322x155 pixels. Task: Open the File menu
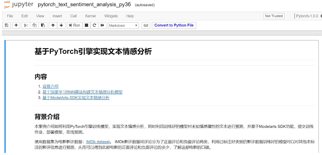(x=10, y=16)
